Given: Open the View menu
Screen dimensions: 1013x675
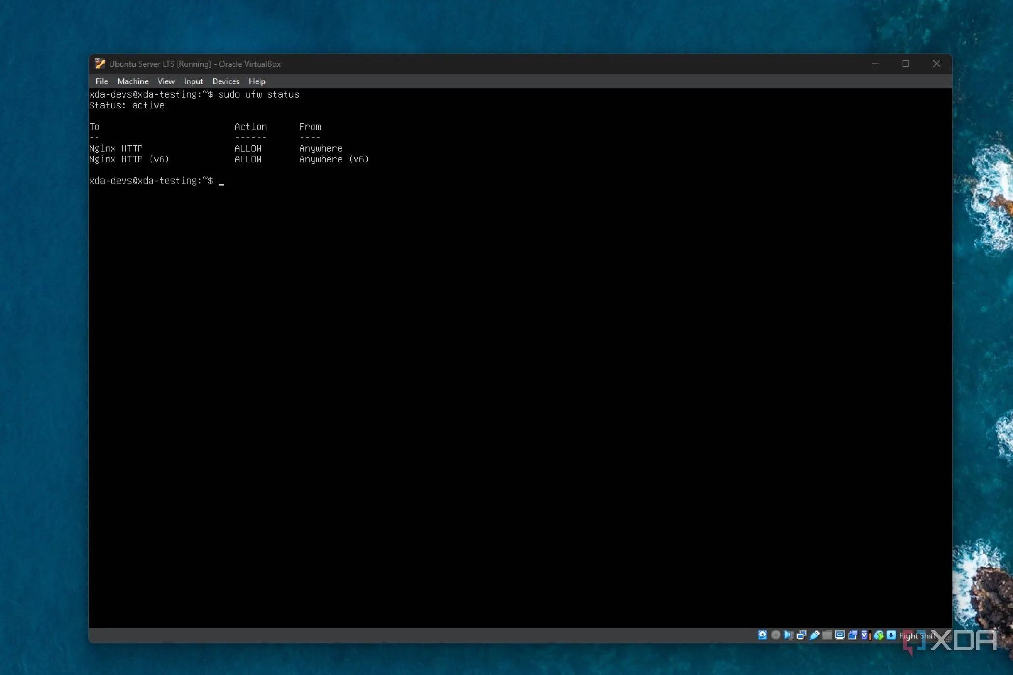Looking at the screenshot, I should pyautogui.click(x=166, y=81).
